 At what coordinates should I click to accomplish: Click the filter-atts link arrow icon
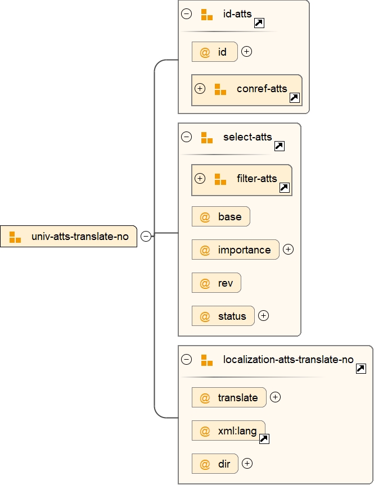284,188
